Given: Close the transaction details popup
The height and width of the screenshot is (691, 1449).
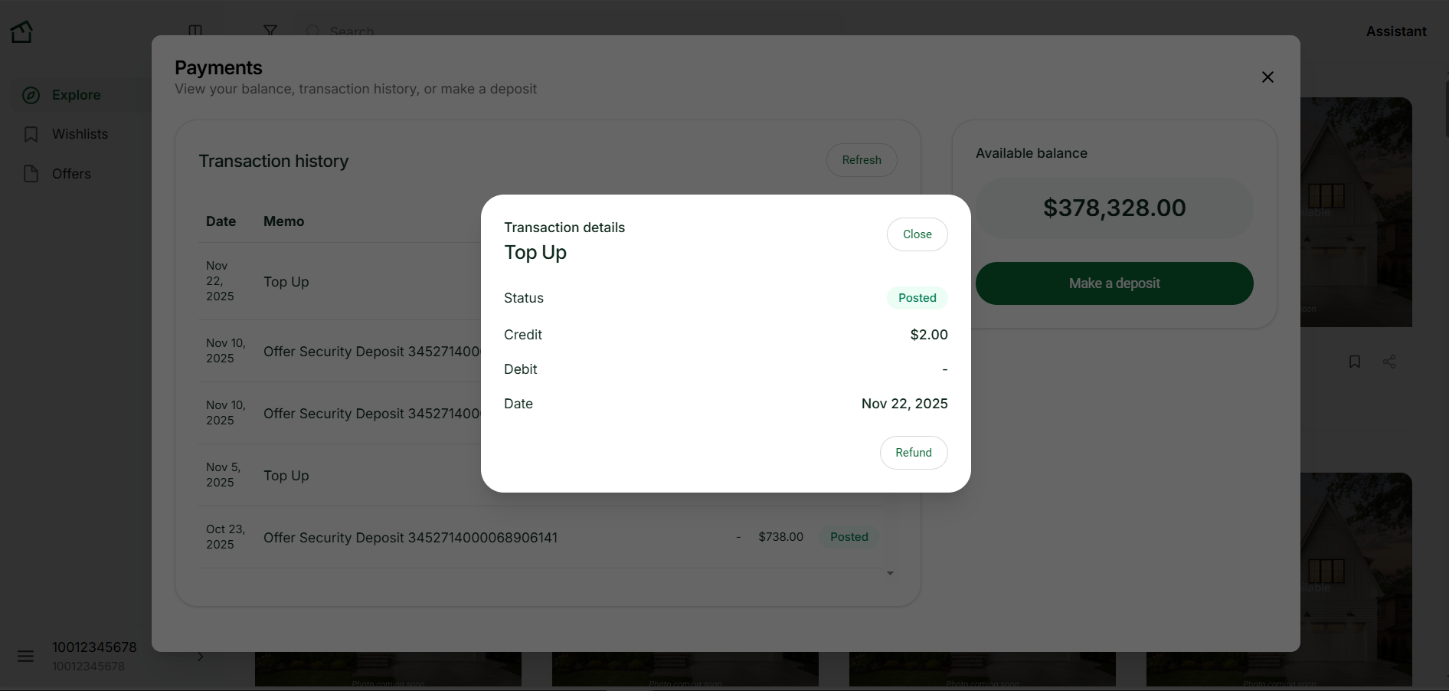Looking at the screenshot, I should 917,234.
